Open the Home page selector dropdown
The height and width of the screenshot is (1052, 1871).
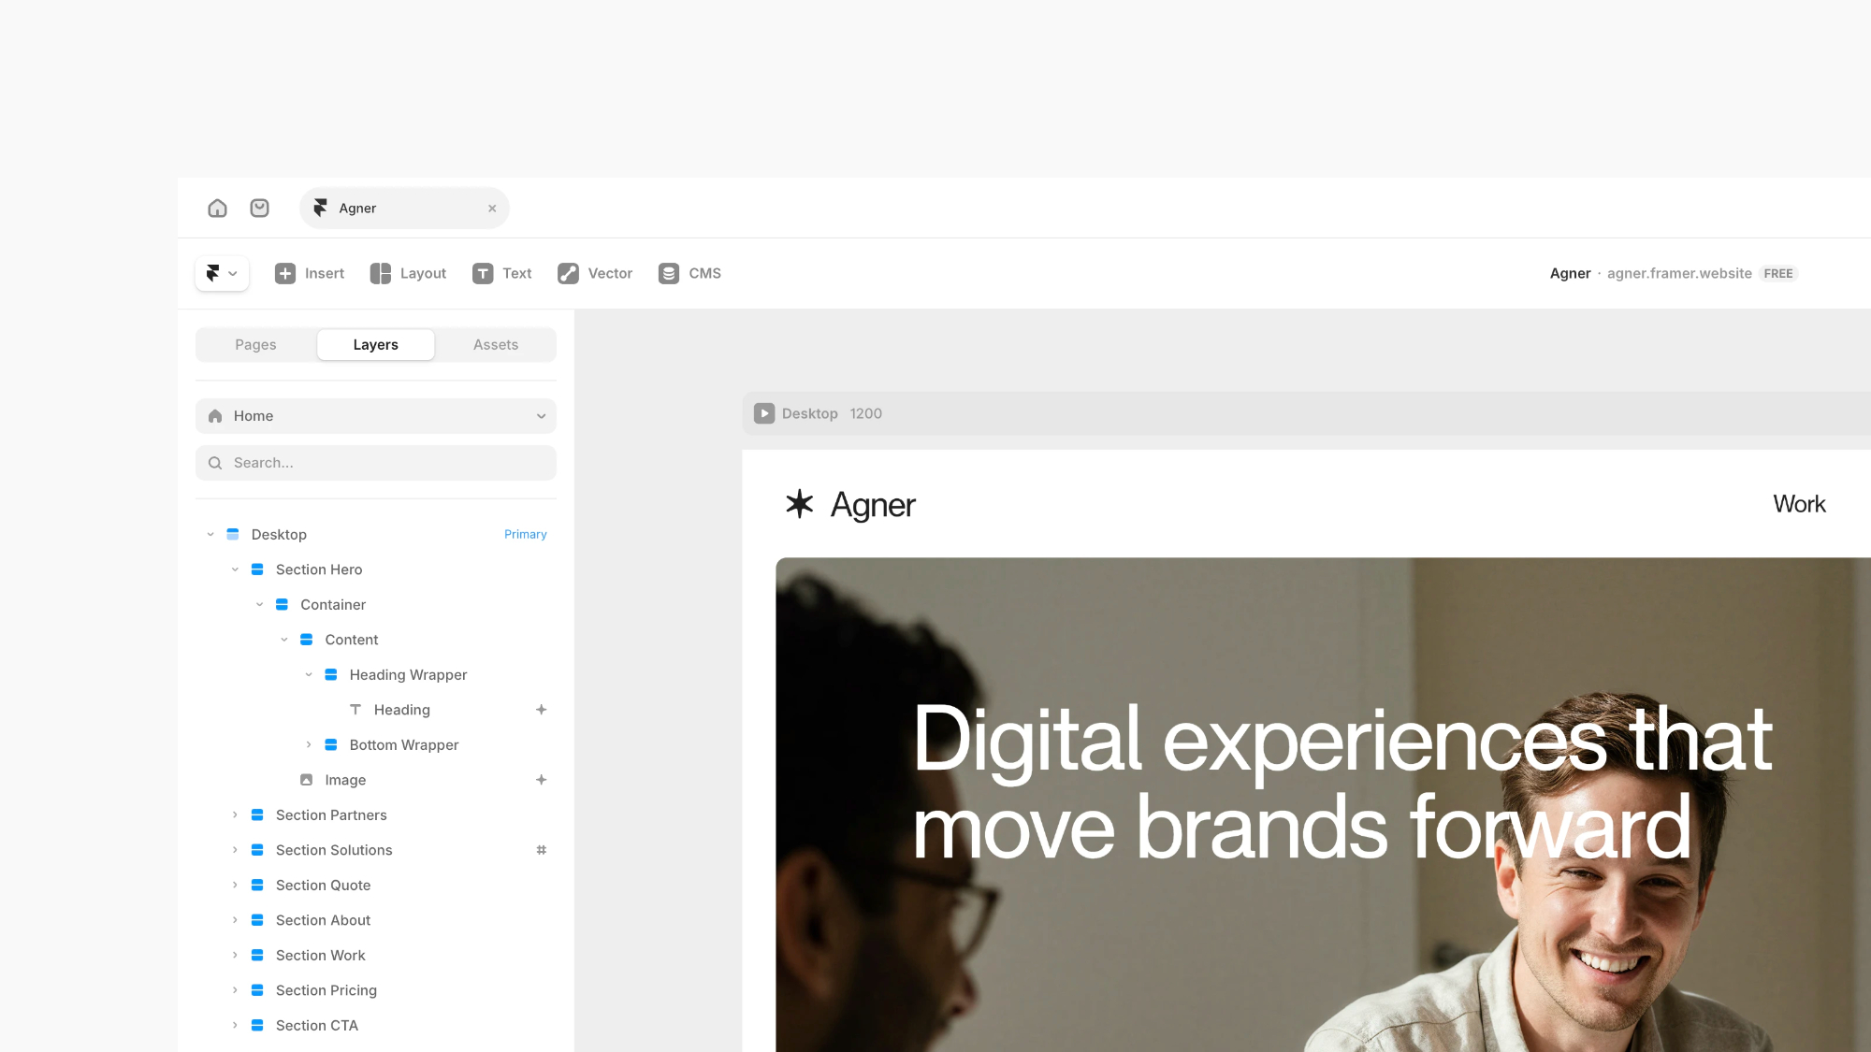coord(376,416)
